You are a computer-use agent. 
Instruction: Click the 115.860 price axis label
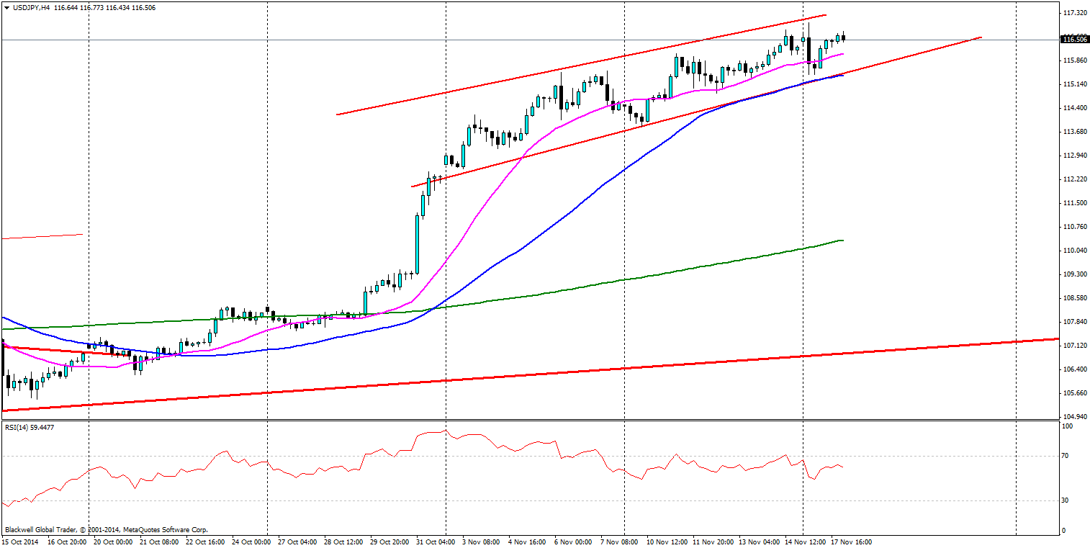point(1075,60)
